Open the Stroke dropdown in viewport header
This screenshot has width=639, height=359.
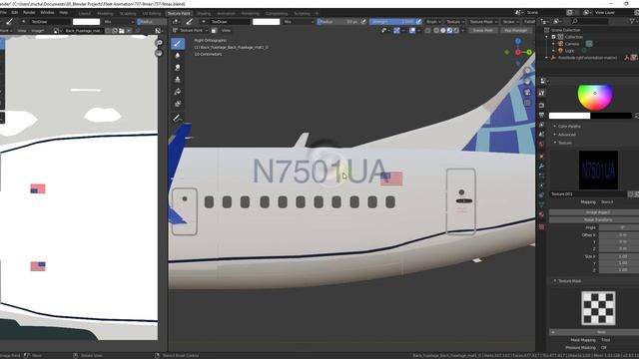point(510,22)
